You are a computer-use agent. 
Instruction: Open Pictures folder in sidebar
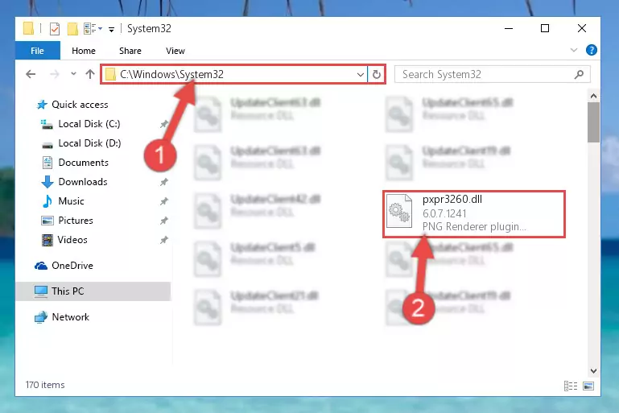(76, 221)
